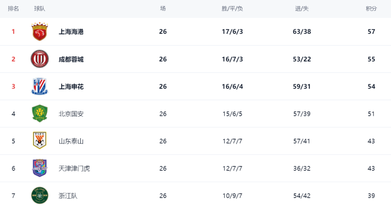
Task: Click the 场 matches played column header
Action: pyautogui.click(x=163, y=9)
